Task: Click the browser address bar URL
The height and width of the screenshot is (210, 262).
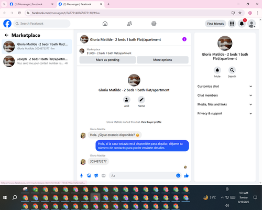Action: pyautogui.click(x=65, y=13)
